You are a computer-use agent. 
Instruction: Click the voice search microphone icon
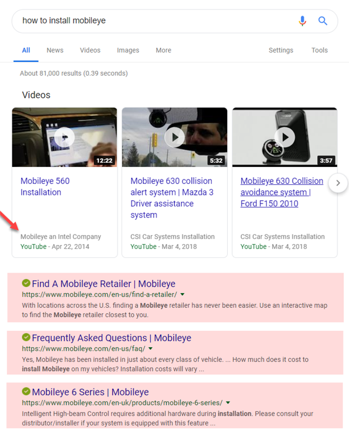tap(302, 21)
